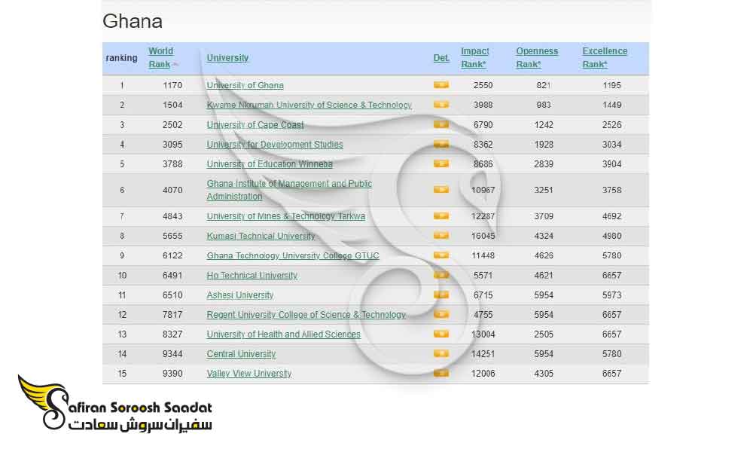Open Ghana Technology University College GTUC link
The width and height of the screenshot is (753, 452).
tap(292, 255)
